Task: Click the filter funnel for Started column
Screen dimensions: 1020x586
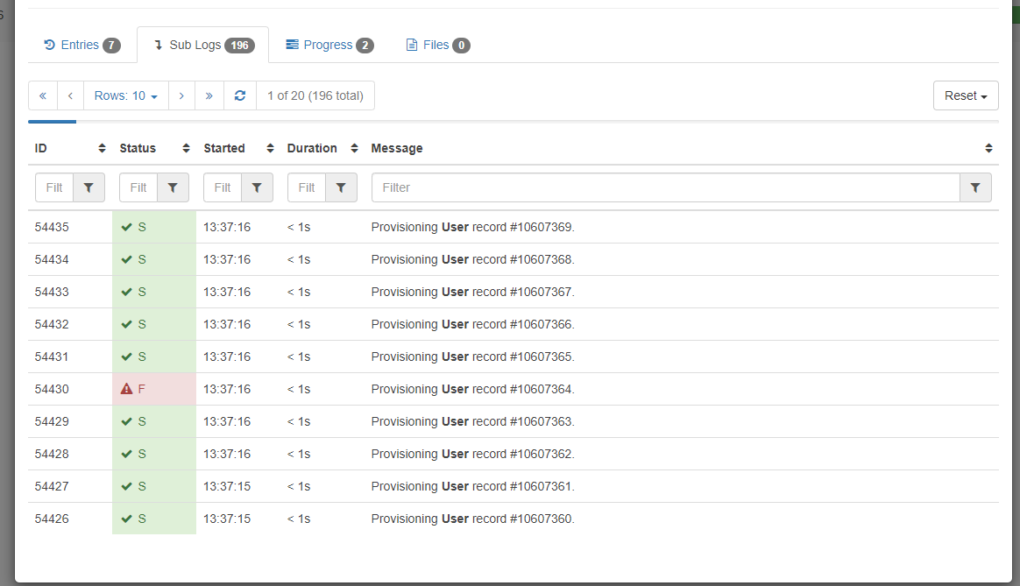Action: [x=257, y=187]
